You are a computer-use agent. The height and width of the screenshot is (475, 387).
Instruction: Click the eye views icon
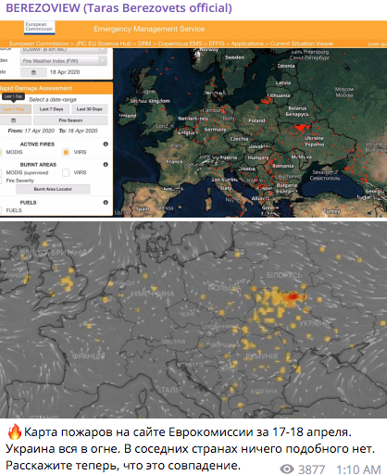(287, 469)
